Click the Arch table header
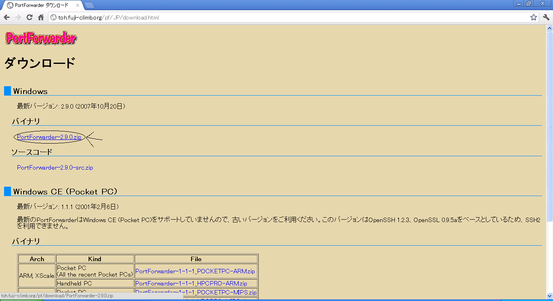The height and width of the screenshot is (301, 553). point(37,259)
